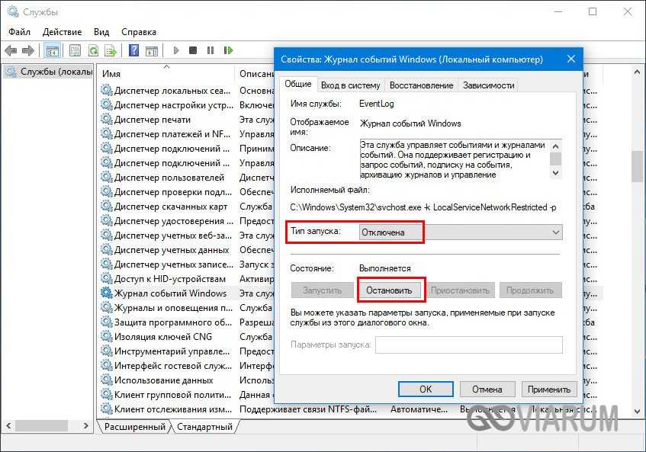Open the blue Help icon in the toolbar

click(133, 51)
